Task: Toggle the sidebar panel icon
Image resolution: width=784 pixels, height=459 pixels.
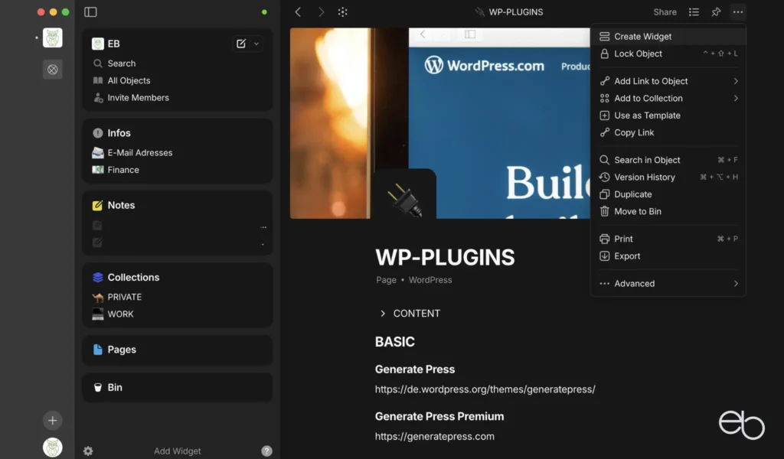Action: (90, 12)
